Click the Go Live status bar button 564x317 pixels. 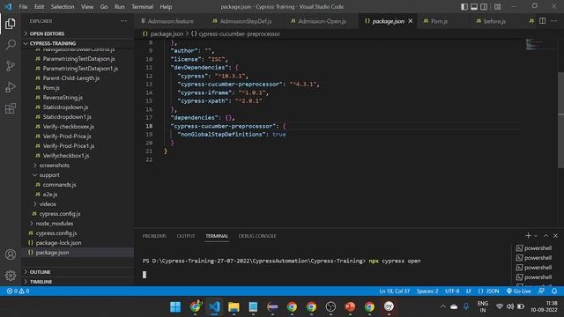pyautogui.click(x=518, y=291)
